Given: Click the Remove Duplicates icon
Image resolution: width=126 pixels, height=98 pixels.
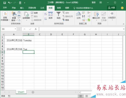Looking at the screenshot, I should coord(83,16).
